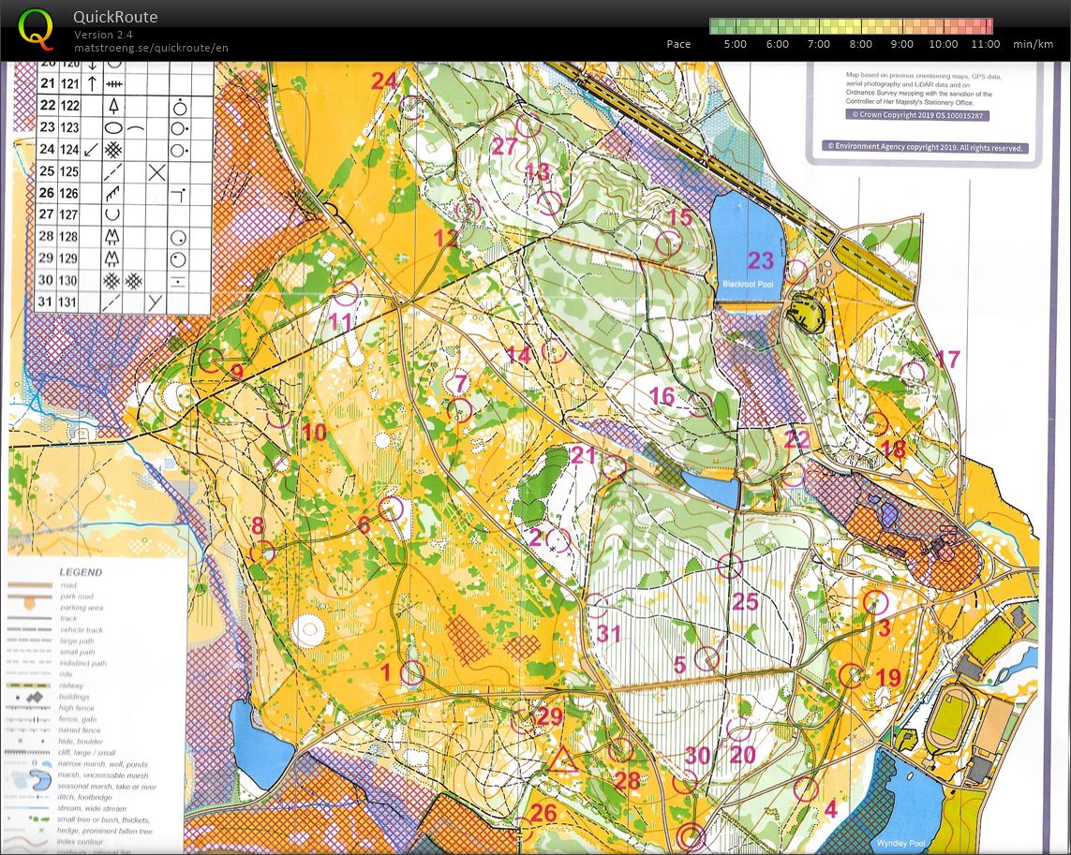
Task: Click control number 17 on the map
Action: pyautogui.click(x=948, y=359)
